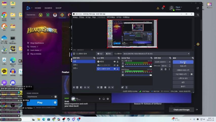Viewport: 216px width, 122px height.
Task: Open Battle.net warning alert icon
Action: tap(158, 8)
